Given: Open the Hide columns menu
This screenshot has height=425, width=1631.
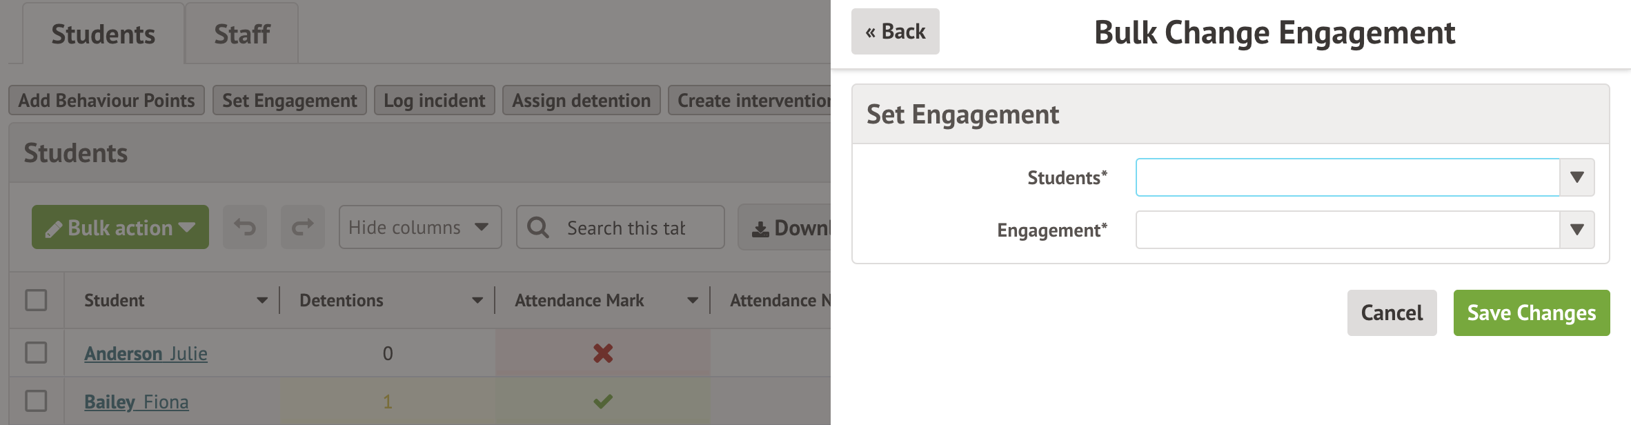Looking at the screenshot, I should (x=419, y=227).
